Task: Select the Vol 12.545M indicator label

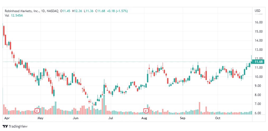Action: tap(14, 16)
